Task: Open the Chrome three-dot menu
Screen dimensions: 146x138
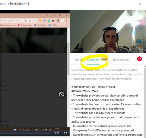Action: [66, 20]
